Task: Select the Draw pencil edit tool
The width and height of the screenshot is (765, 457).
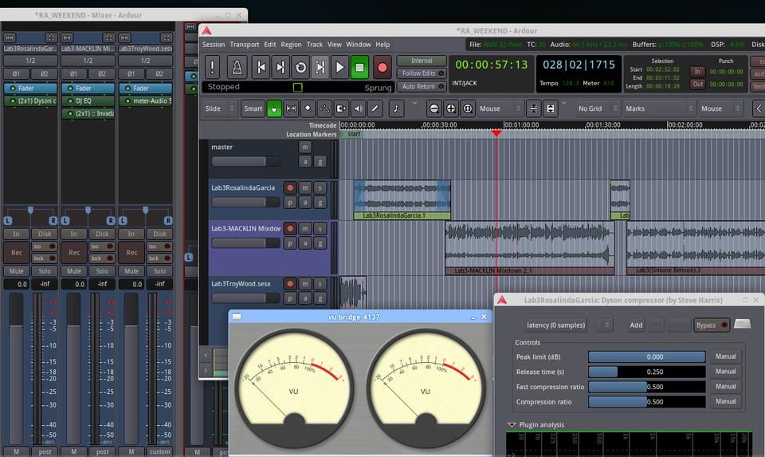Action: pyautogui.click(x=375, y=108)
